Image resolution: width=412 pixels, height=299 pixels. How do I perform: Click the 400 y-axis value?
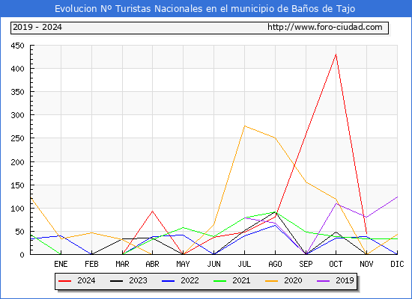click(x=17, y=69)
